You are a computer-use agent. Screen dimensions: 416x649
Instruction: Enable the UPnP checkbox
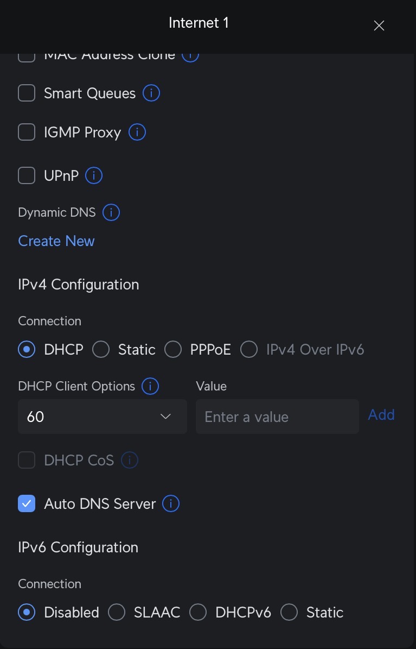click(x=27, y=176)
